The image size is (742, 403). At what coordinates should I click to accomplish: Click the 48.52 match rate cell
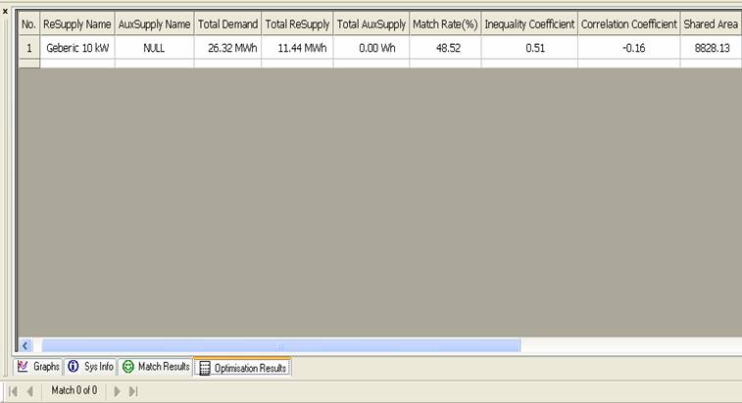click(444, 46)
